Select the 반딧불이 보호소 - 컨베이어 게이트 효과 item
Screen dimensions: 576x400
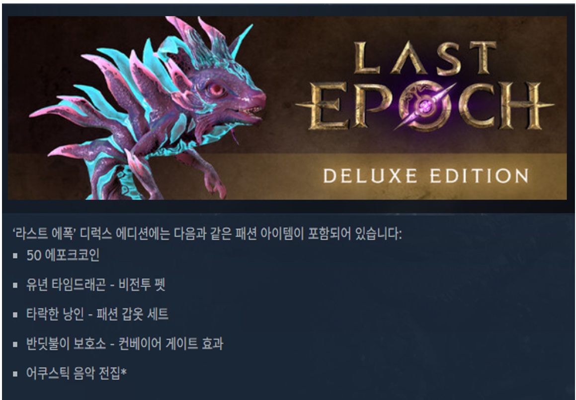coord(125,344)
